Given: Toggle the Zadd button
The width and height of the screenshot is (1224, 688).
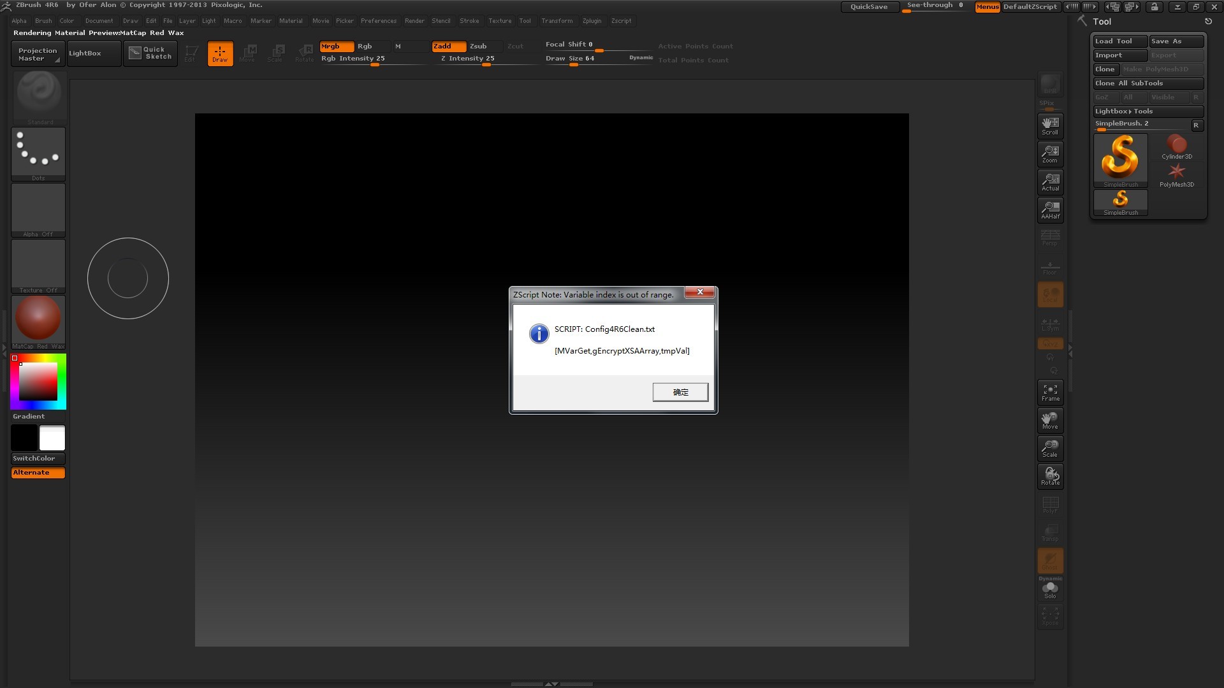Looking at the screenshot, I should pyautogui.click(x=449, y=47).
